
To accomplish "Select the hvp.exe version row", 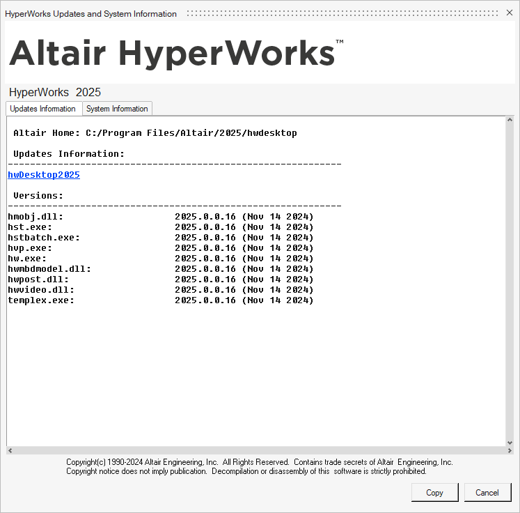I will [161, 248].
